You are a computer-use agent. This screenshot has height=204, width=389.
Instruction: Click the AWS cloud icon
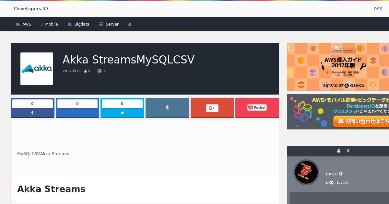coord(18,24)
